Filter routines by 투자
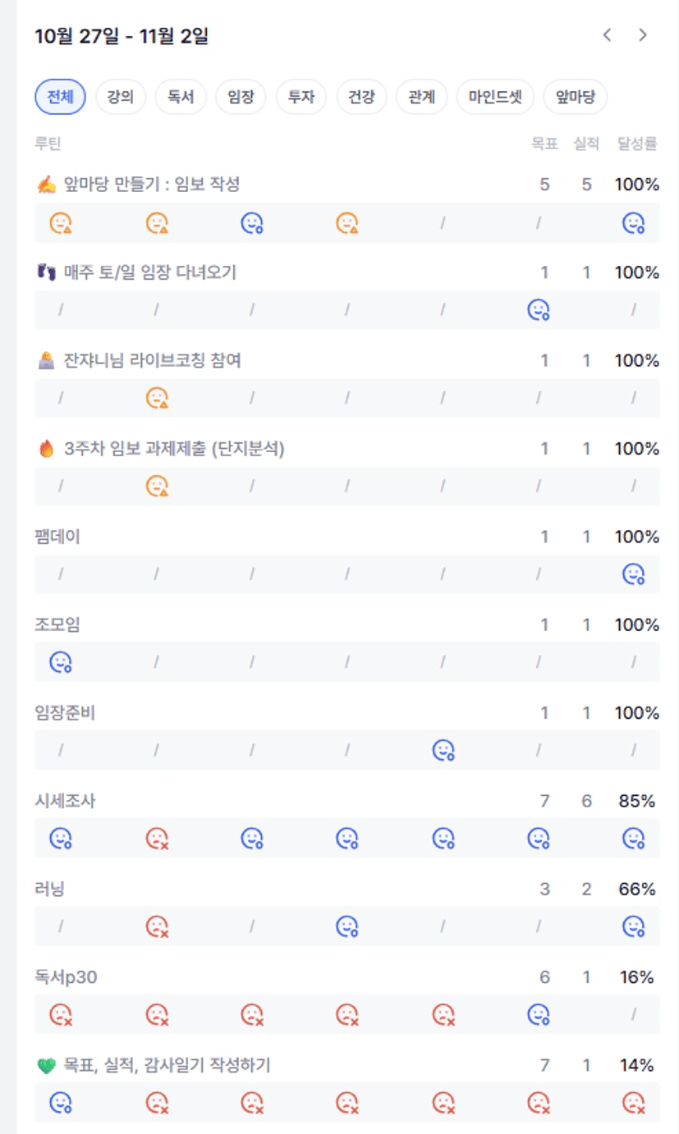The image size is (679, 1134). (x=301, y=97)
